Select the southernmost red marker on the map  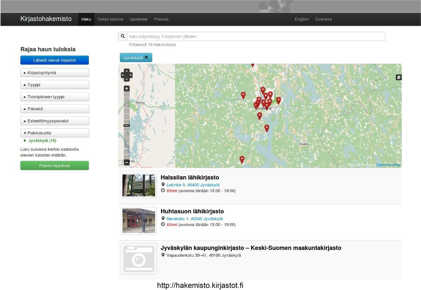(x=242, y=159)
